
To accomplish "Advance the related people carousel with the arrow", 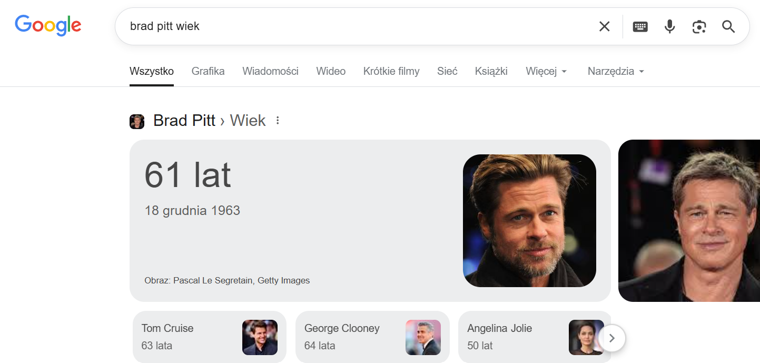I will click(612, 338).
